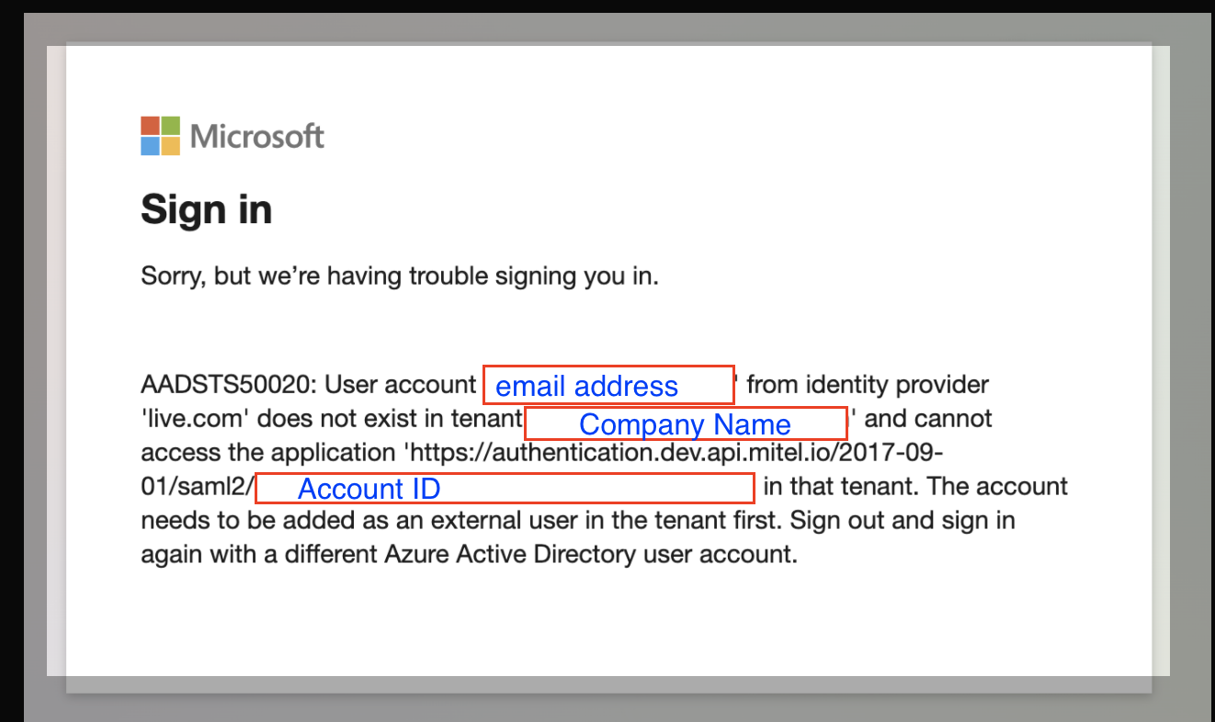Click the Microsoft wordmark text

257,137
